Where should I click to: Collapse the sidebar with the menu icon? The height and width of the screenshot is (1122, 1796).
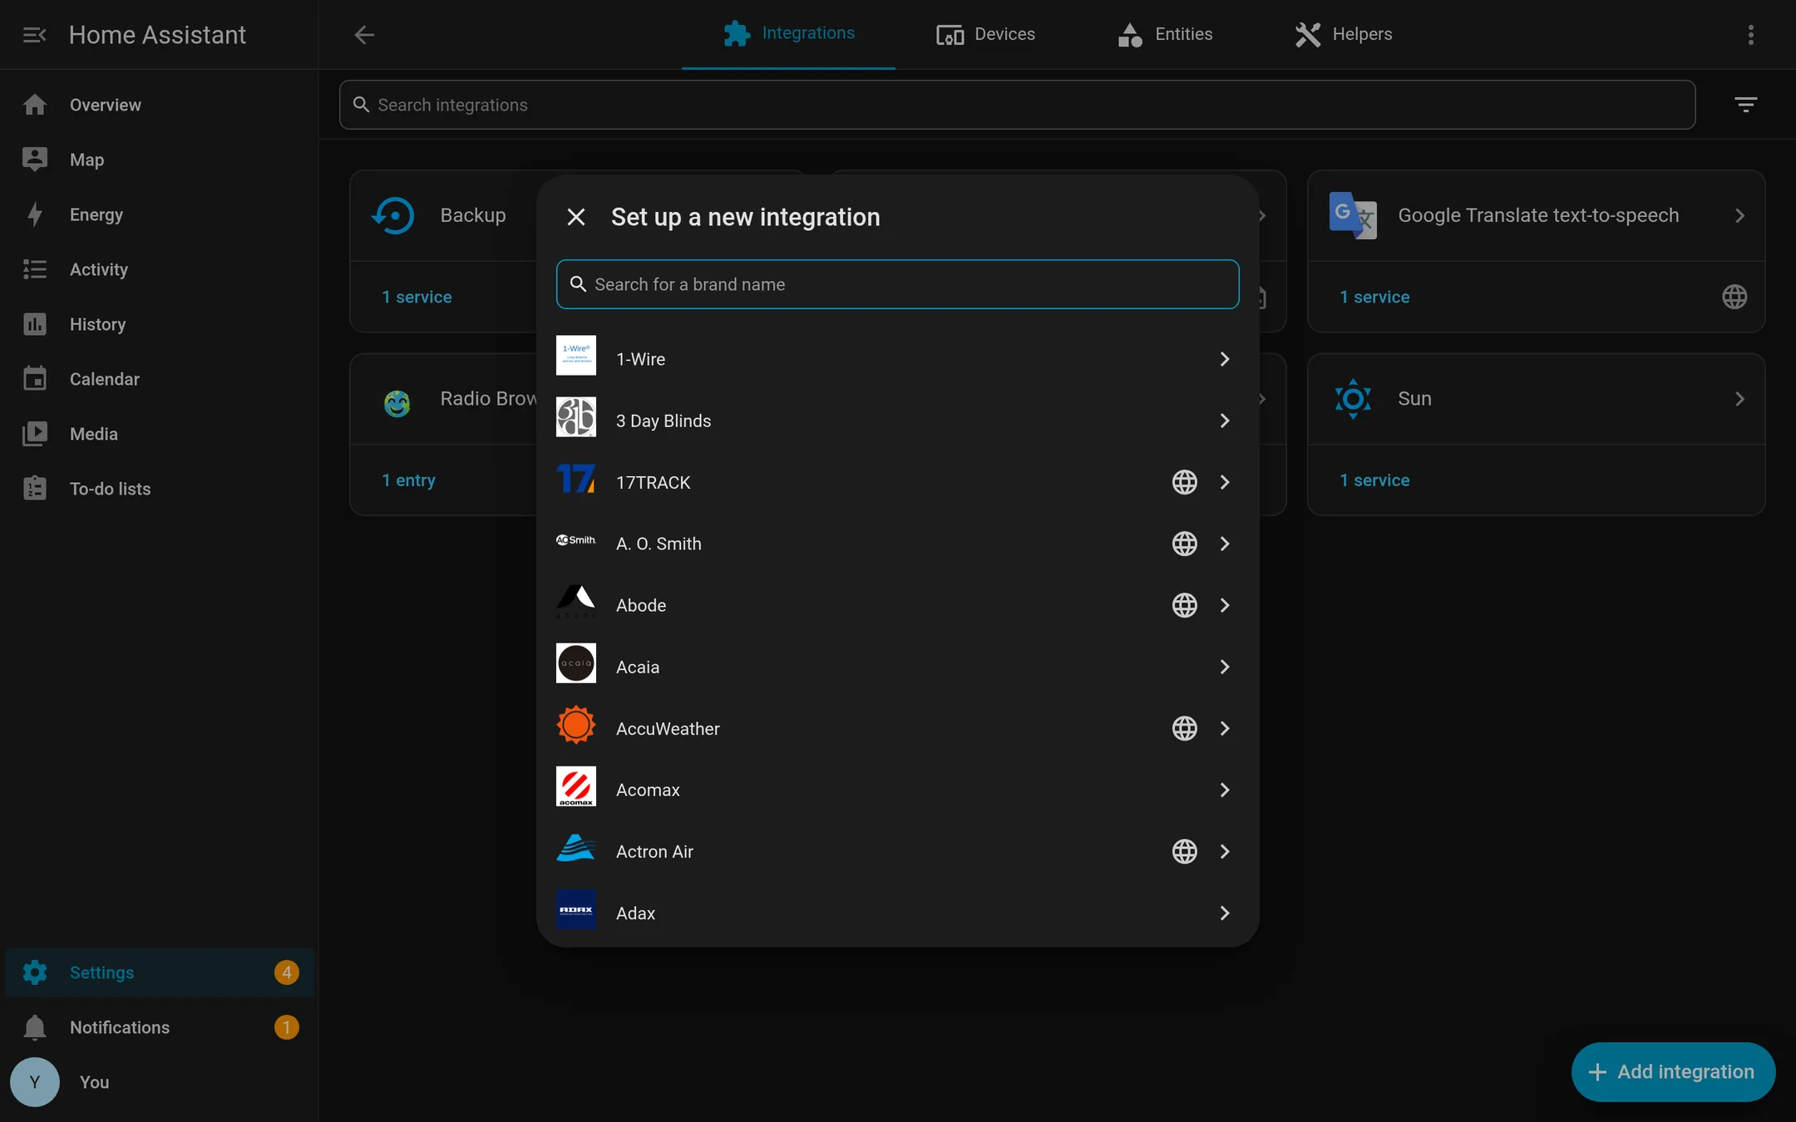click(34, 35)
